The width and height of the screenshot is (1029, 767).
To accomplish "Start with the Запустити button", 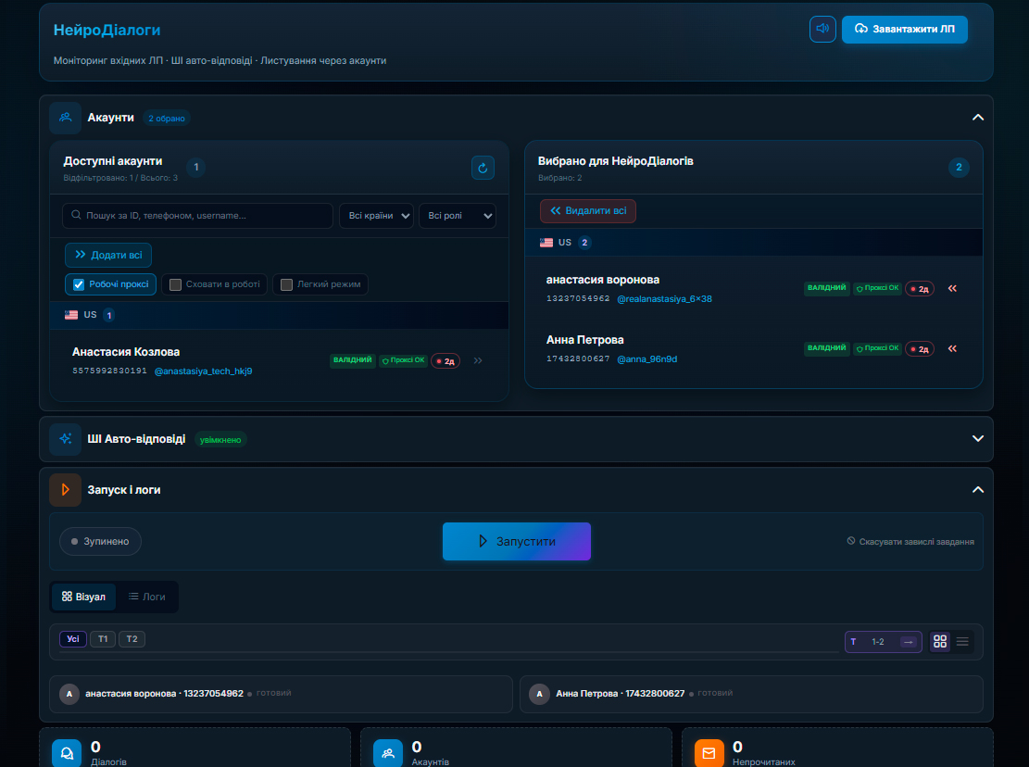I will (517, 541).
